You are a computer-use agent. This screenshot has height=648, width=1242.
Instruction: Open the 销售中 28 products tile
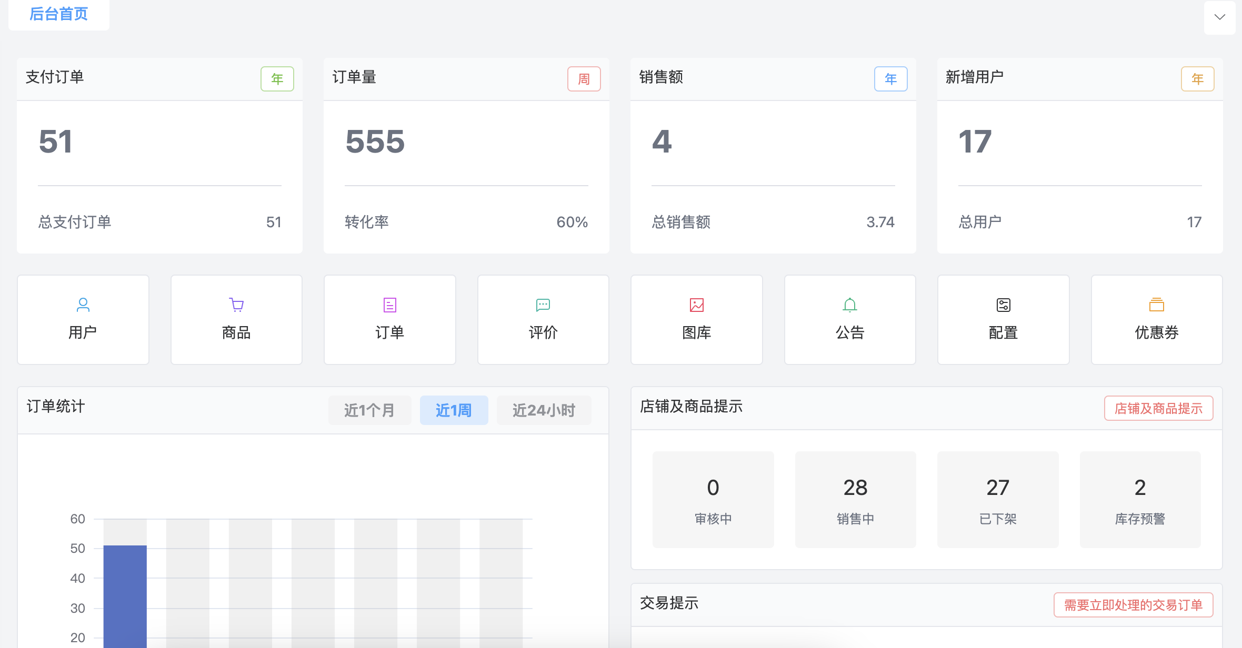(856, 500)
